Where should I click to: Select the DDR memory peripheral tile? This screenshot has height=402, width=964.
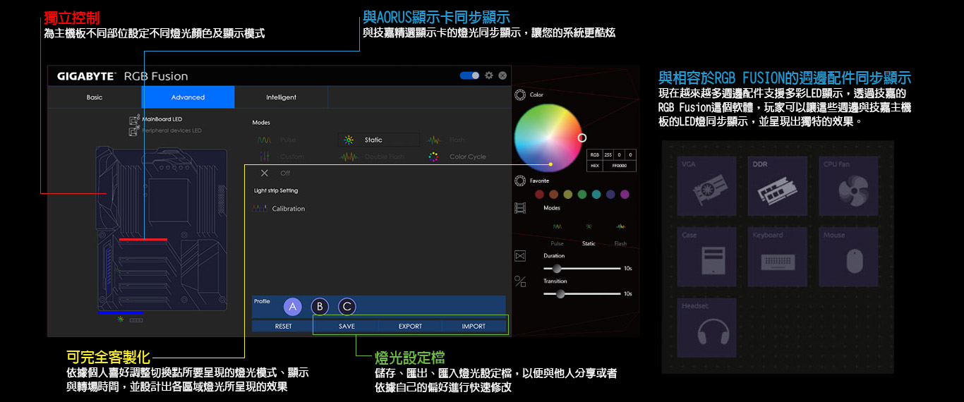[x=778, y=186]
